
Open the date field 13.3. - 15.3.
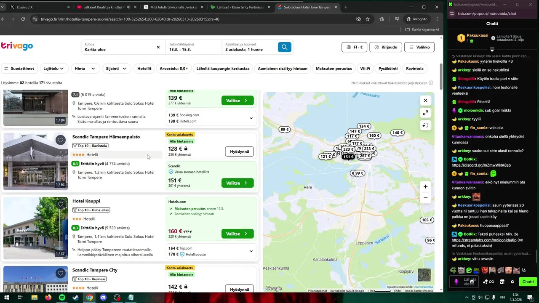pyautogui.click(x=194, y=47)
